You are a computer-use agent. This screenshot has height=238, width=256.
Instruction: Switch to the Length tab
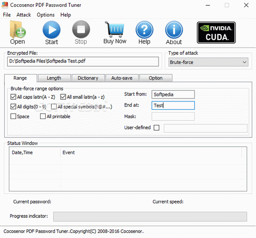click(54, 78)
